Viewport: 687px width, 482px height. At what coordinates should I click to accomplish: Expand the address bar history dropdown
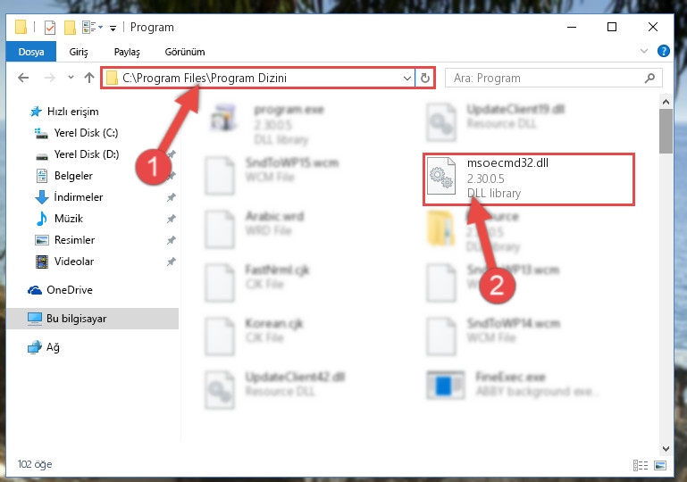[407, 79]
